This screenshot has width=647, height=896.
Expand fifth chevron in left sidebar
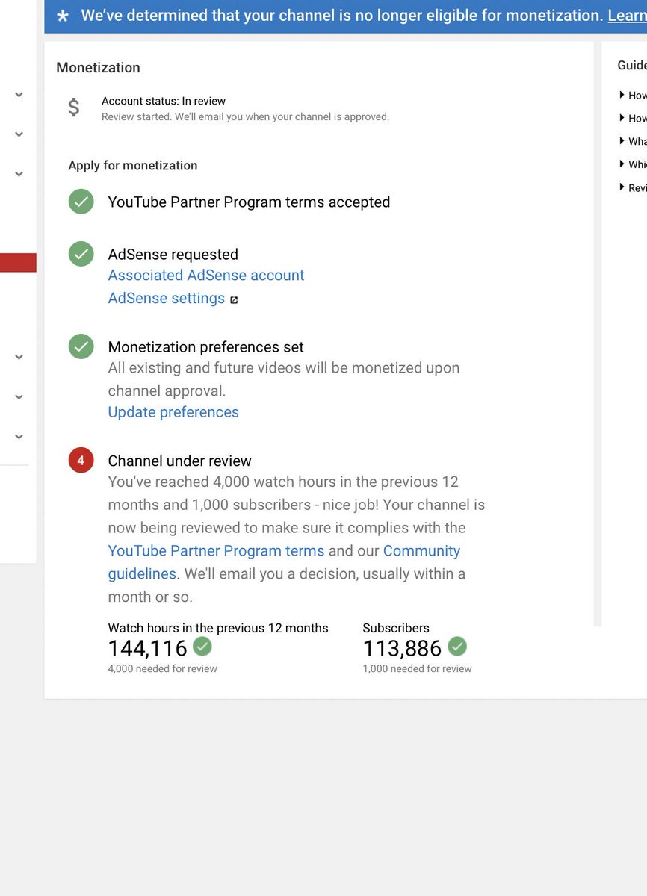19,397
